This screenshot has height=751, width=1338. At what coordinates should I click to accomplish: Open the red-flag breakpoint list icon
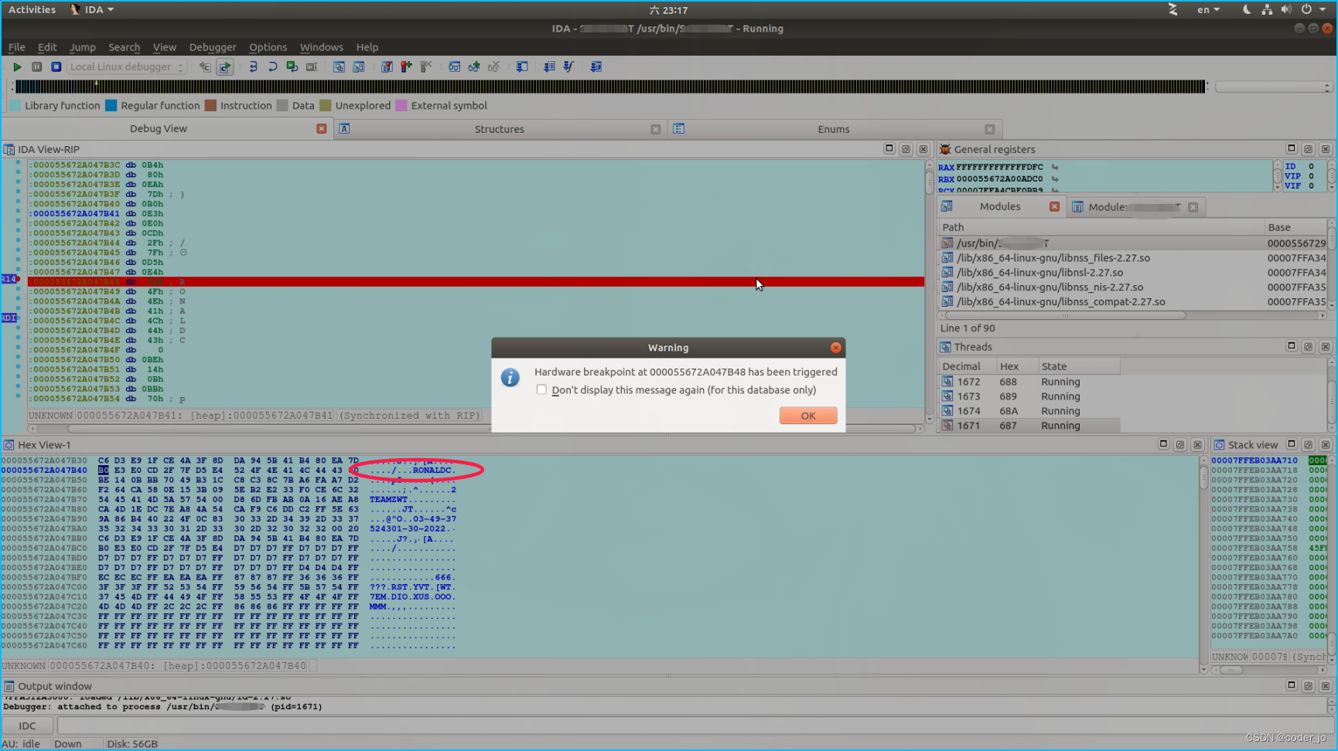387,67
